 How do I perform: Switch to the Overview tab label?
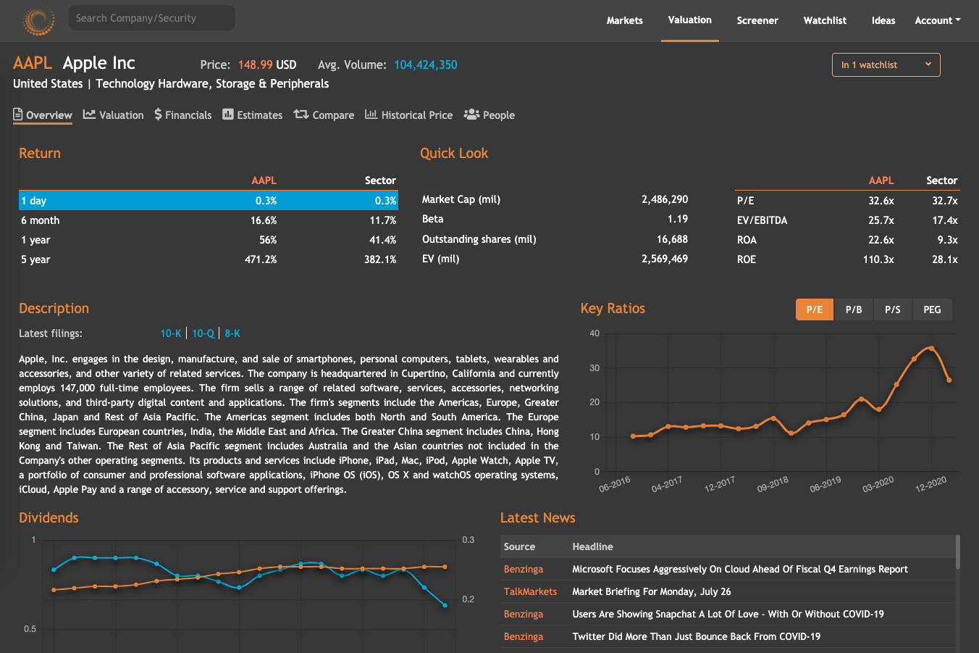(49, 115)
